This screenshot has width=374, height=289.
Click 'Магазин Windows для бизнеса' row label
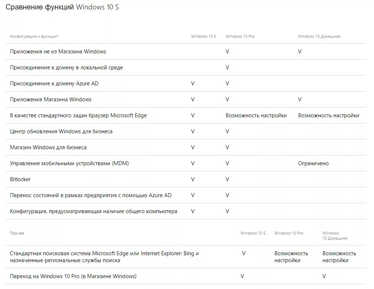pos(48,147)
